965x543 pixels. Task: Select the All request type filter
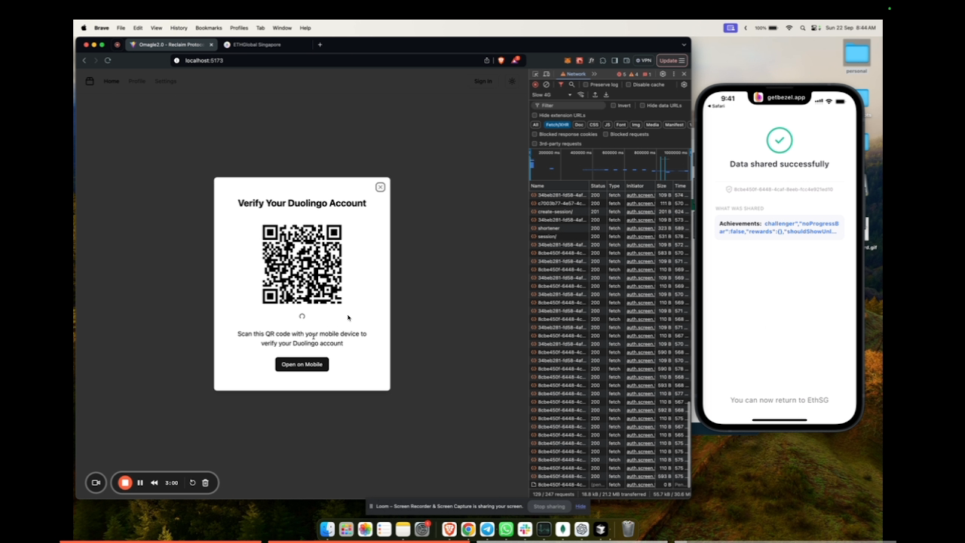536,124
